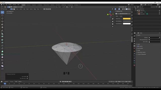Open the Material properties tab icon
The width and height of the screenshot is (161, 90).
coord(134,65)
